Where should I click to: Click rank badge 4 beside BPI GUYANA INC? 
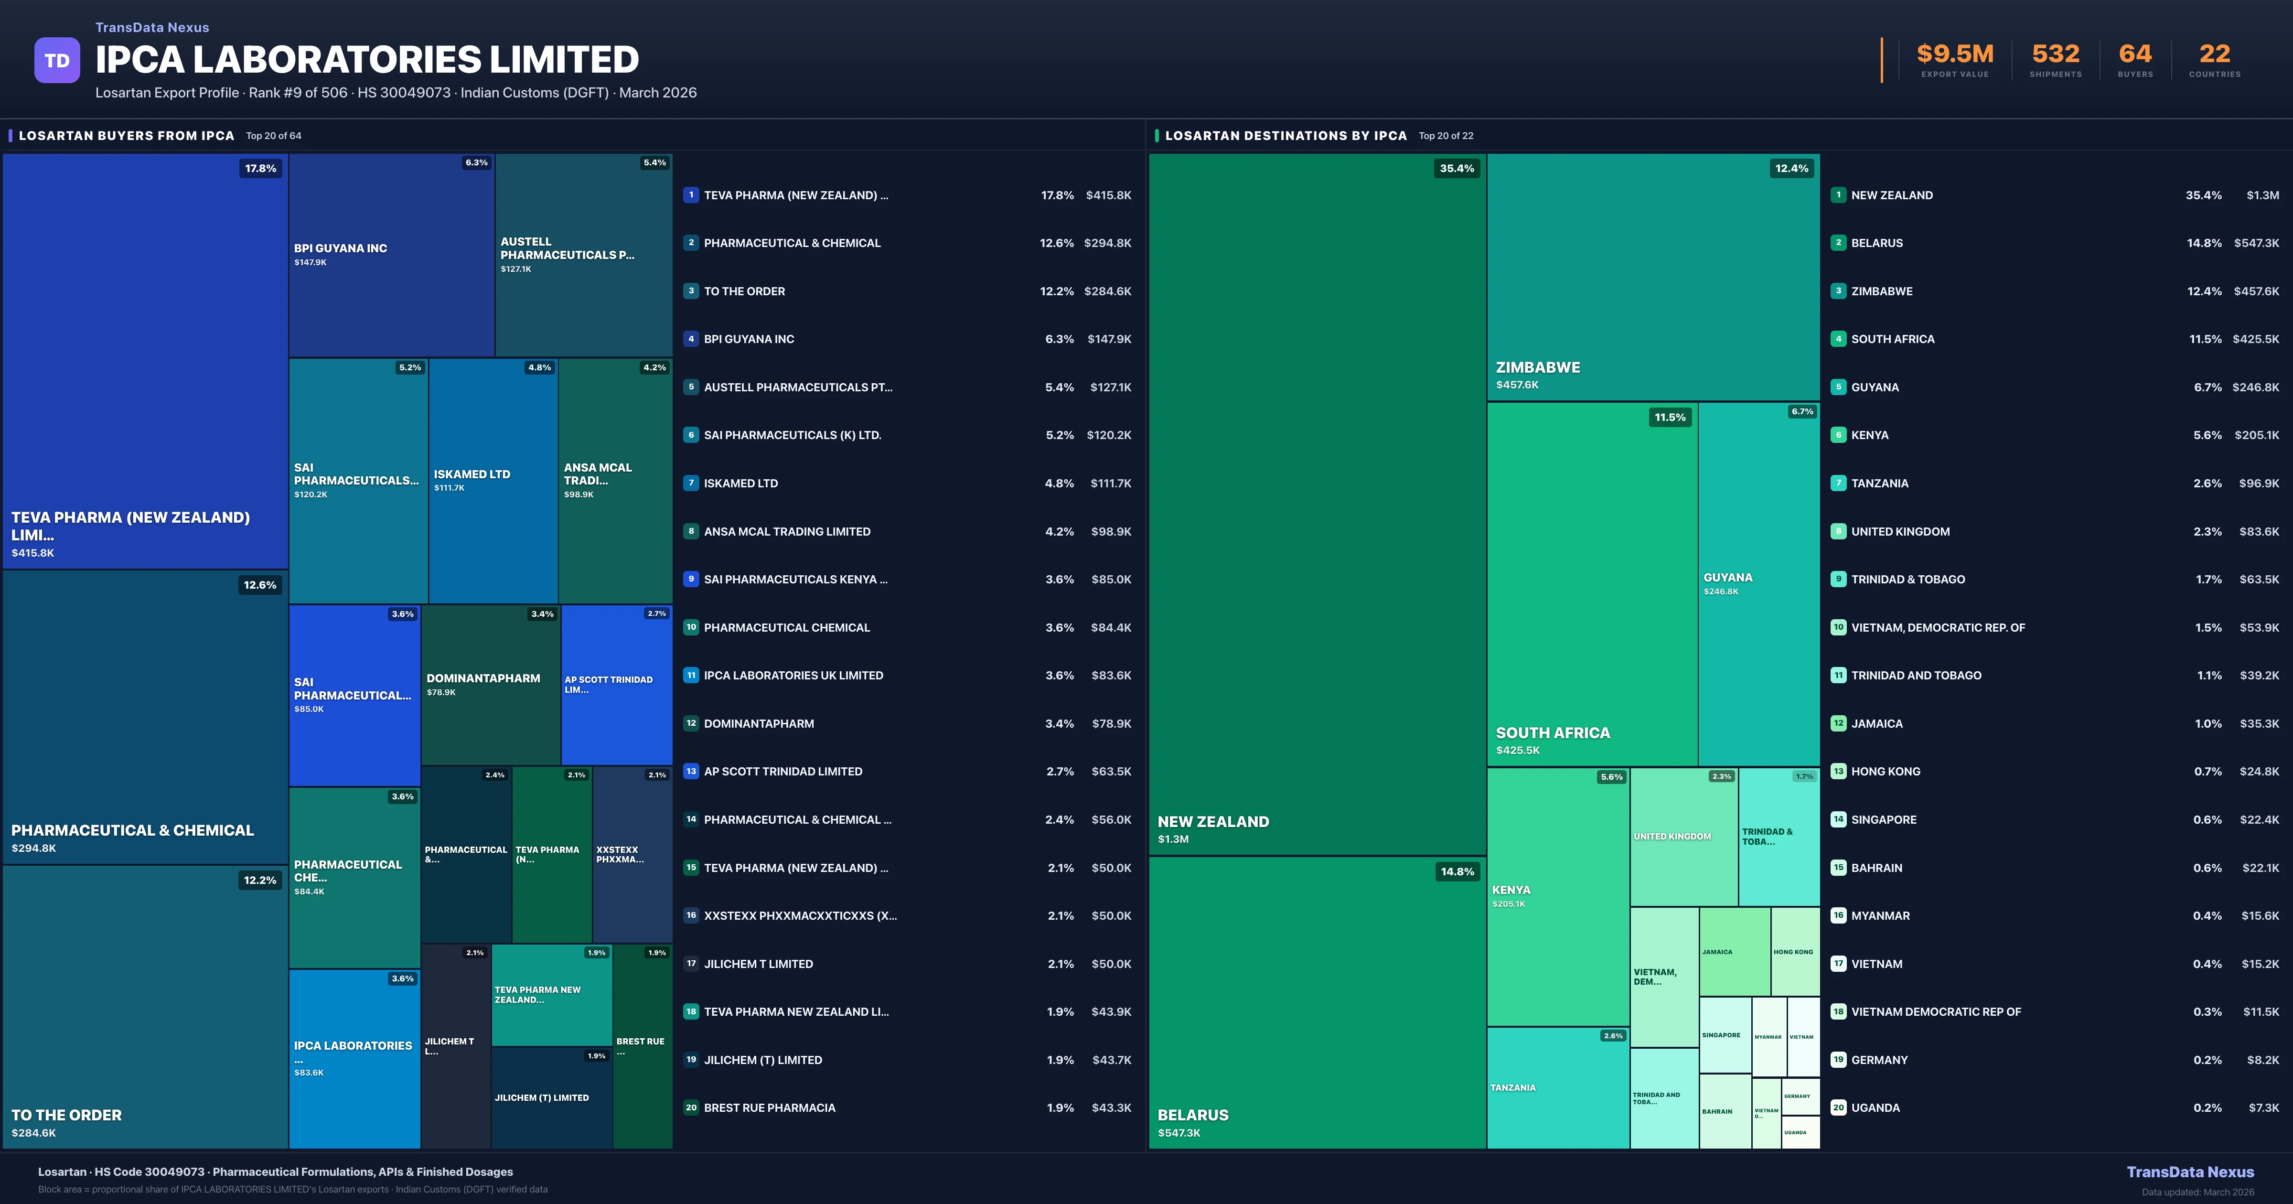click(691, 339)
